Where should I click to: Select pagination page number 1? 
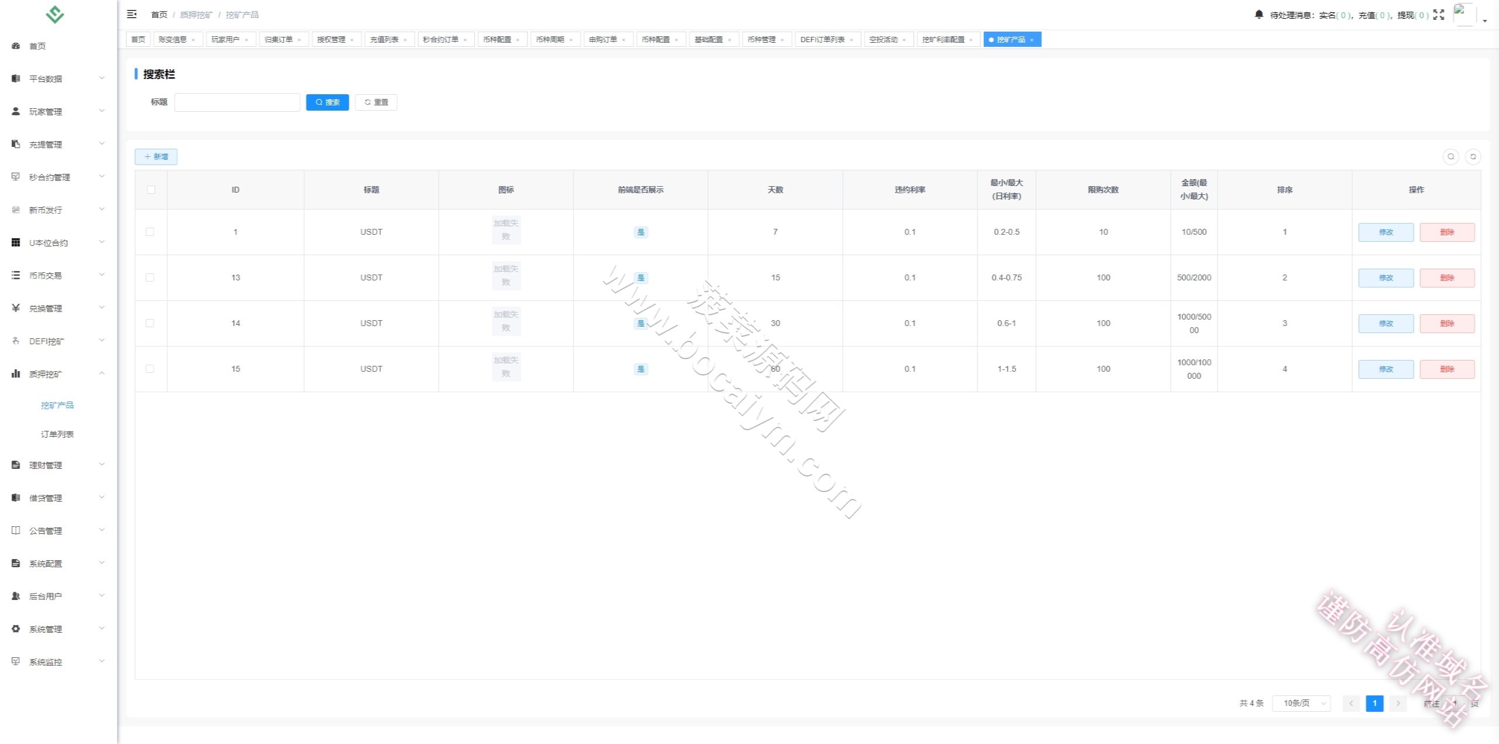(x=1374, y=703)
